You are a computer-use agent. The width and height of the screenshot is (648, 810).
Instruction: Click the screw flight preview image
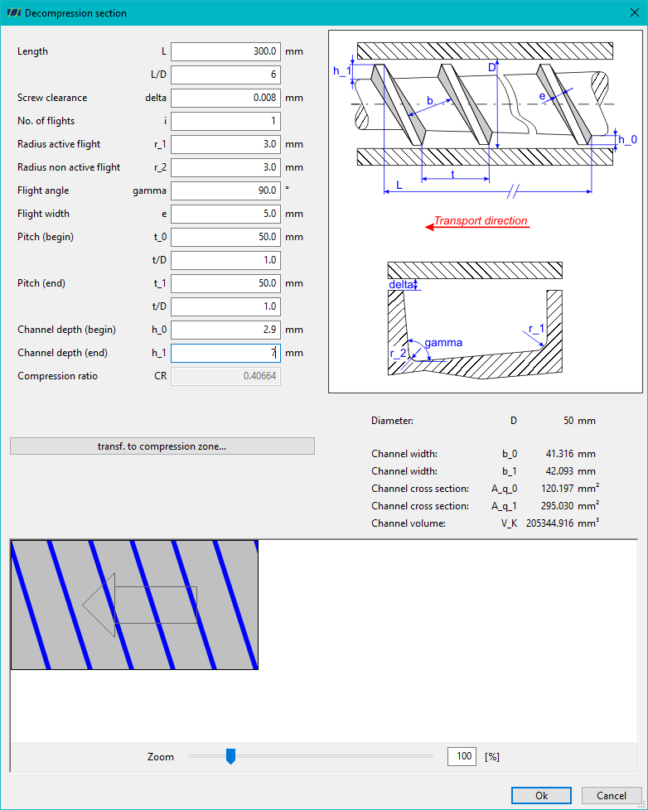point(134,605)
